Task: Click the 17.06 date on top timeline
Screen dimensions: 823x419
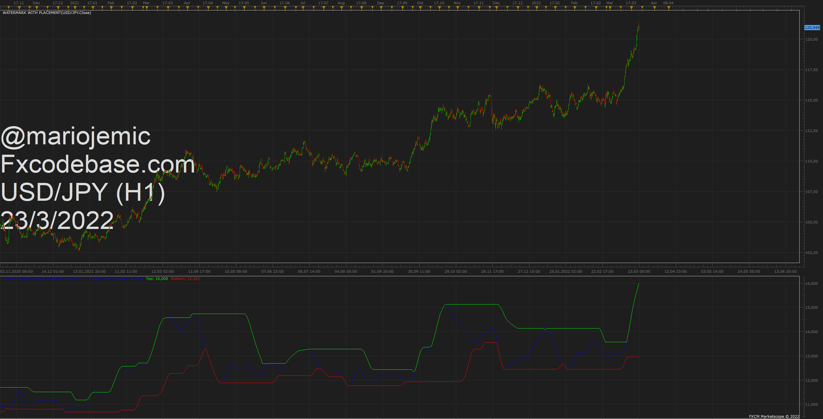Action: 285,3
